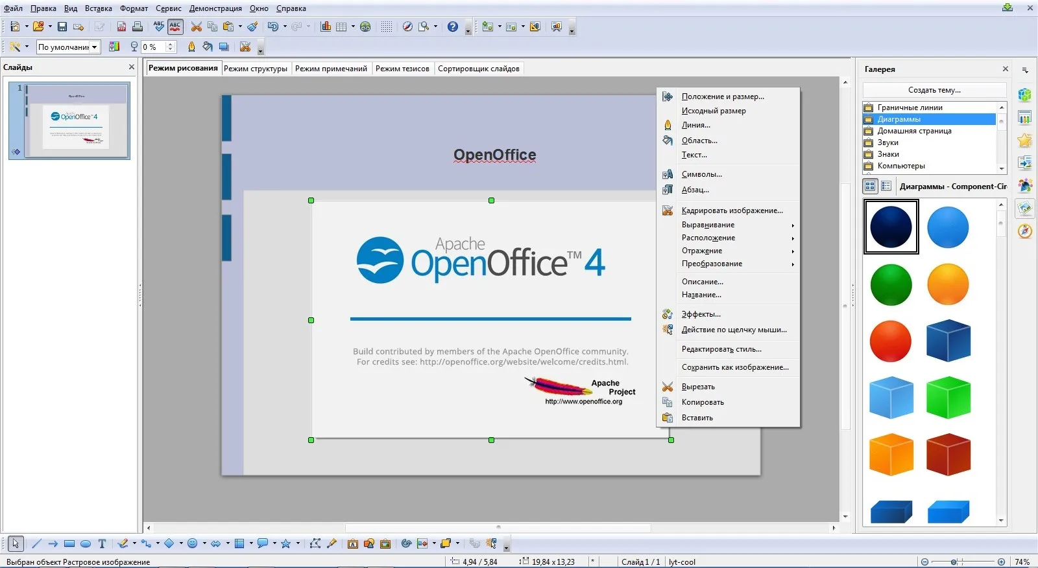This screenshot has height=568, width=1038.
Task: Switch Gallery to Icon View
Action: [x=870, y=186]
